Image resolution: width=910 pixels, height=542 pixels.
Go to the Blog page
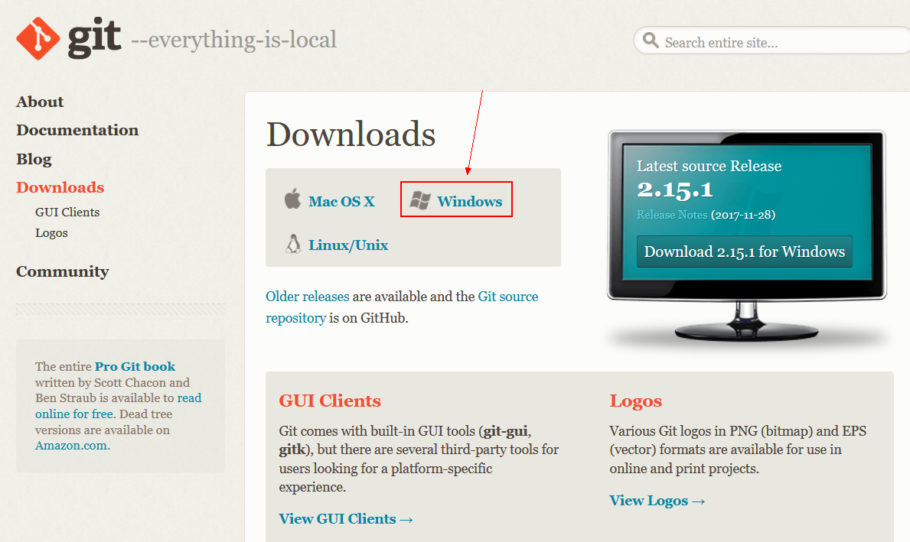(34, 159)
